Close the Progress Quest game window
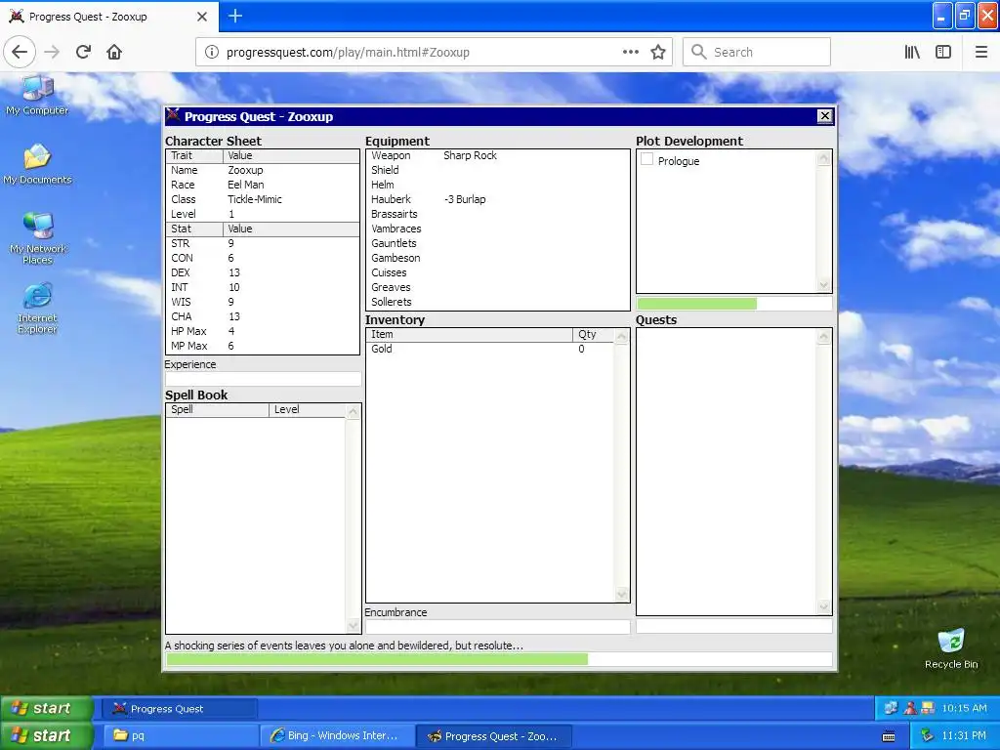 tap(824, 115)
